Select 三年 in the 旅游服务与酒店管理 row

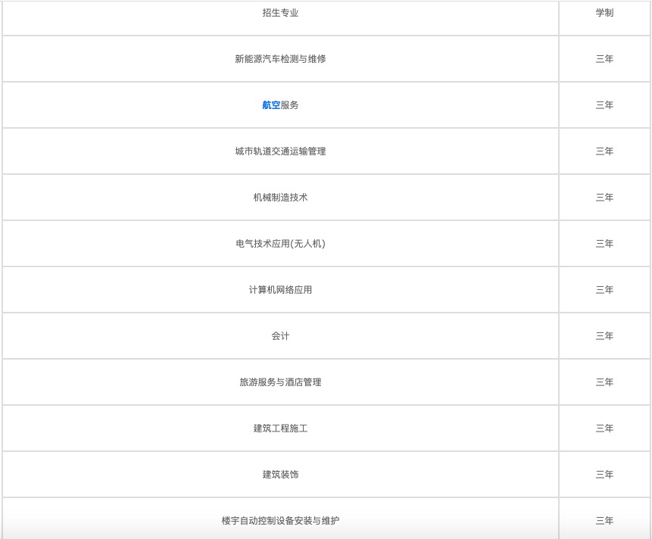(604, 382)
